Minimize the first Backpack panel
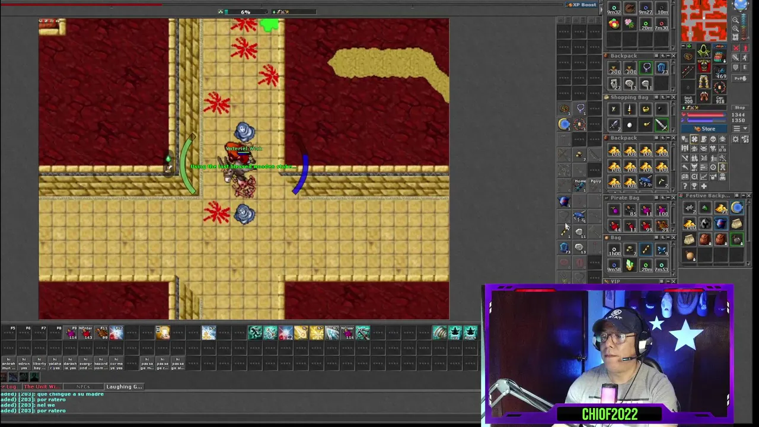 668,56
